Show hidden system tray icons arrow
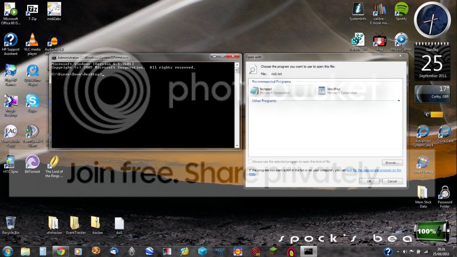Image resolution: width=457 pixels, height=257 pixels. click(398, 252)
